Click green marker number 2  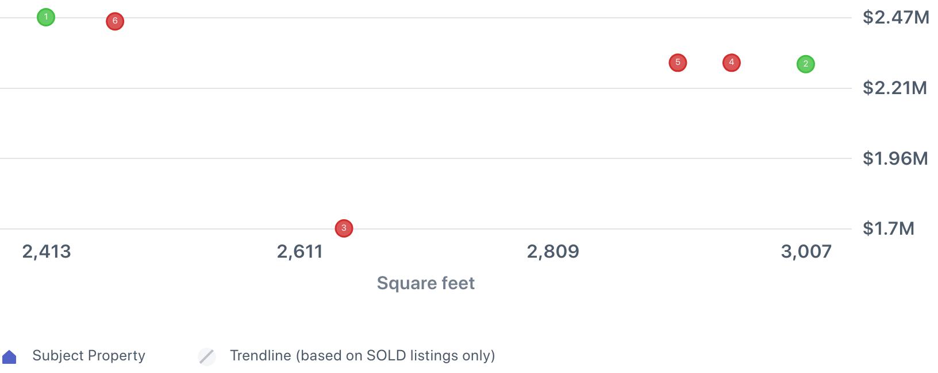click(805, 64)
